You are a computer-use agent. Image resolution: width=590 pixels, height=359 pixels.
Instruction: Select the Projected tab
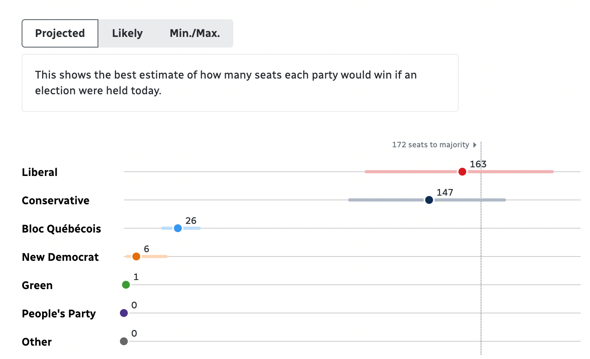click(x=60, y=33)
